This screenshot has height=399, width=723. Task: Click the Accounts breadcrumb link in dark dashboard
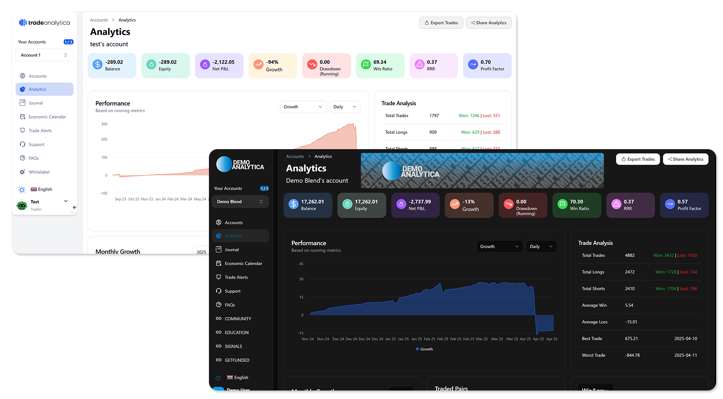(295, 156)
